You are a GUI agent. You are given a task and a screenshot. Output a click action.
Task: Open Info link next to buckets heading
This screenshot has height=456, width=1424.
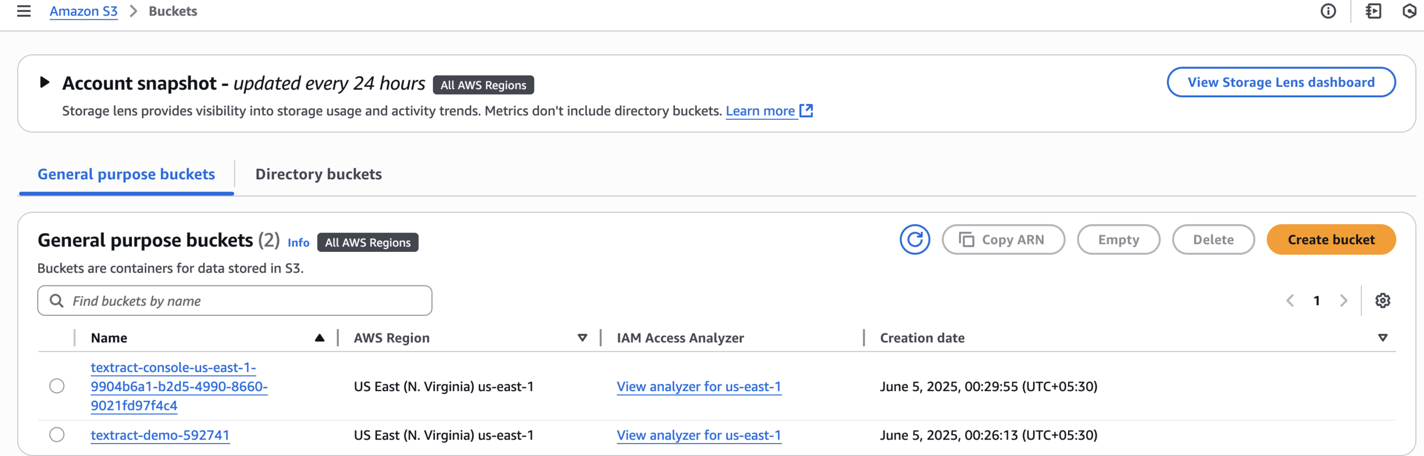(298, 243)
